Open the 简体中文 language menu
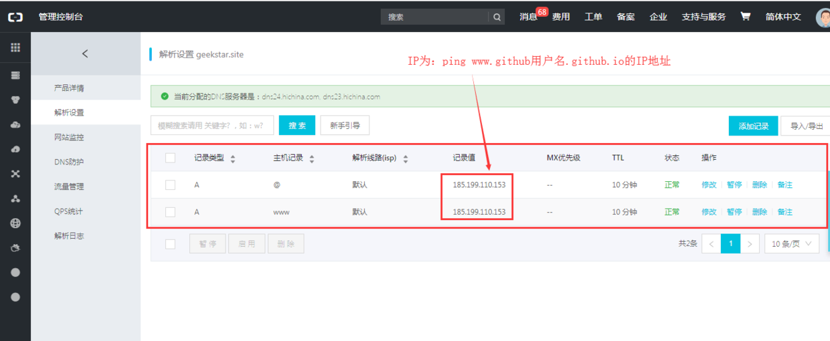 point(783,17)
